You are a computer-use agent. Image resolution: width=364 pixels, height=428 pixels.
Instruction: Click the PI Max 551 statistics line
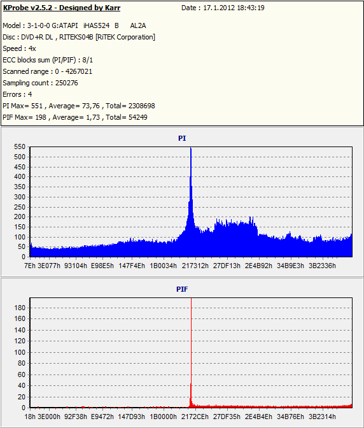tap(79, 106)
